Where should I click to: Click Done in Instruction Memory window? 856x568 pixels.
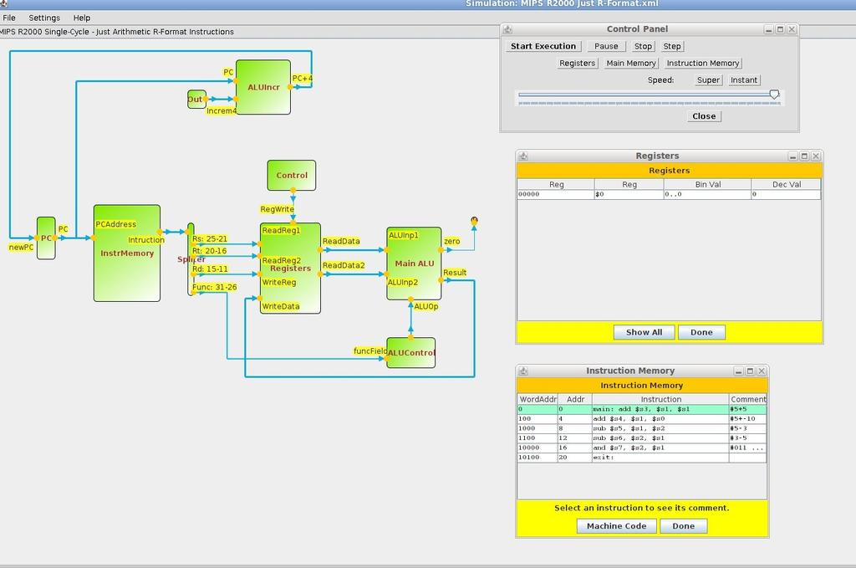pos(684,526)
